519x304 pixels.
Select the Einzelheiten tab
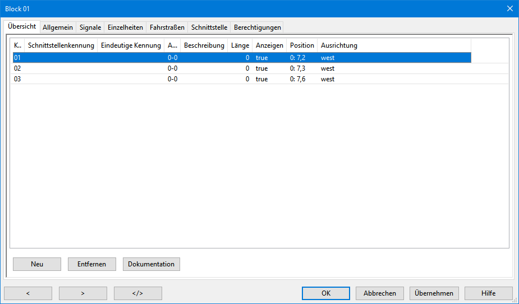125,27
